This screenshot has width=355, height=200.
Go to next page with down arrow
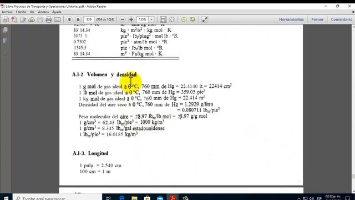click(78, 19)
